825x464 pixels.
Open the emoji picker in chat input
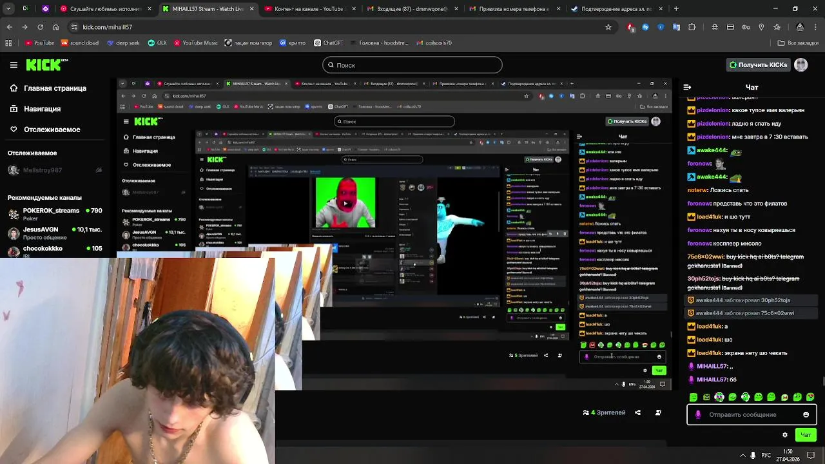point(806,414)
